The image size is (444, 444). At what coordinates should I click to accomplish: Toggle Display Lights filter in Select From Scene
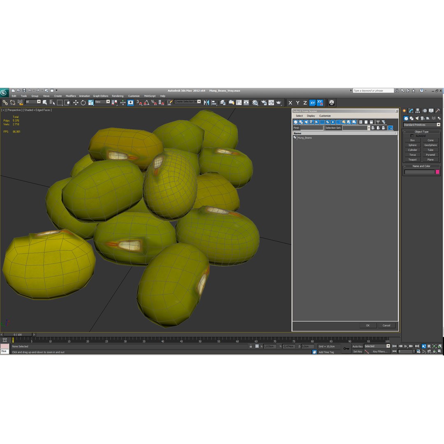coord(306,122)
